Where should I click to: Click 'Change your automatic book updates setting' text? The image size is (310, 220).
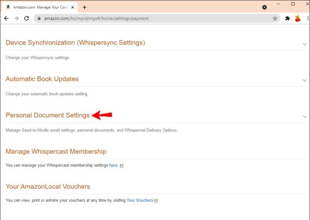pos(46,94)
